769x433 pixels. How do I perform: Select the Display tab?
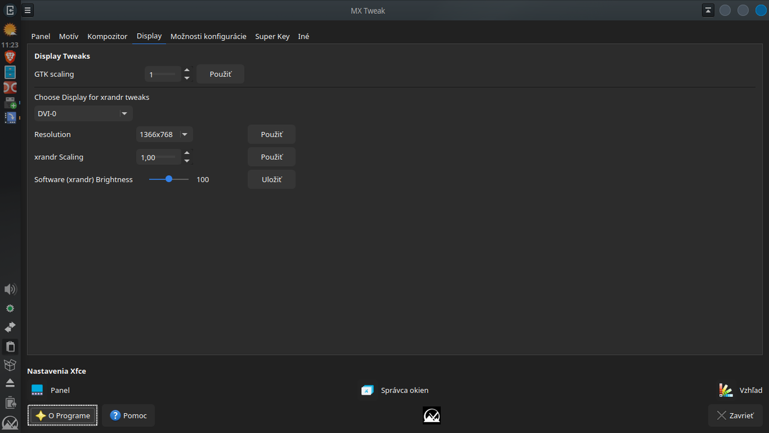[149, 36]
